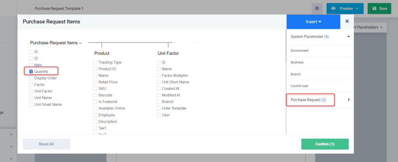Check the Unit Name checkbox
Image resolution: width=398 pixels, height=162 pixels.
pos(31,98)
